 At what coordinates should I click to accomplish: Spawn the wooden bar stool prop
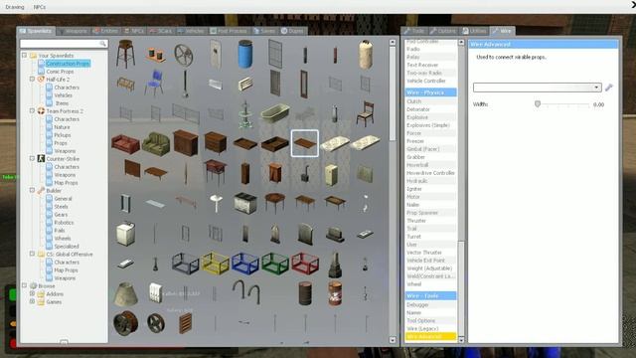pyautogui.click(x=125, y=55)
